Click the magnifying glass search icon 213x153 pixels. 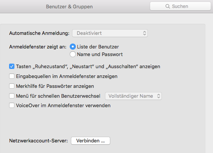(168, 6)
